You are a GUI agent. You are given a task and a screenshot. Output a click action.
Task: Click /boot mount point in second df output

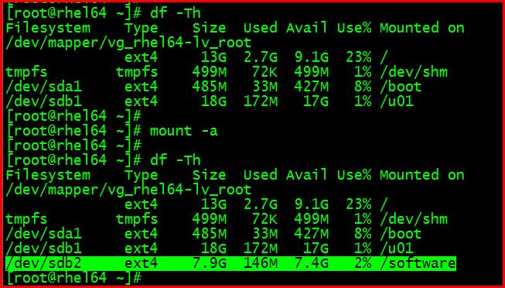(401, 234)
